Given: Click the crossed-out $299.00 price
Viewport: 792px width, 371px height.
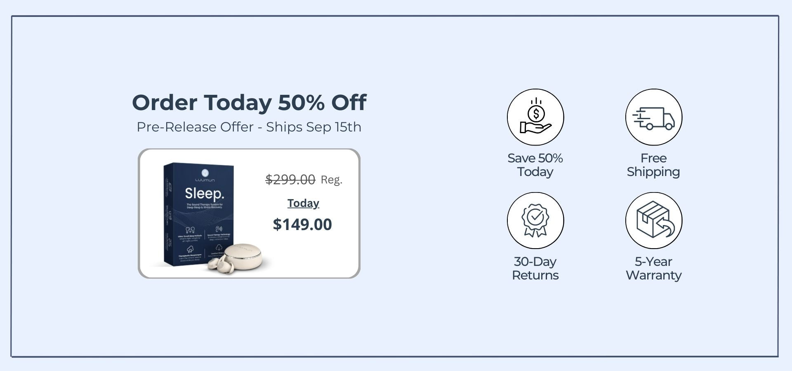Looking at the screenshot, I should [x=290, y=179].
